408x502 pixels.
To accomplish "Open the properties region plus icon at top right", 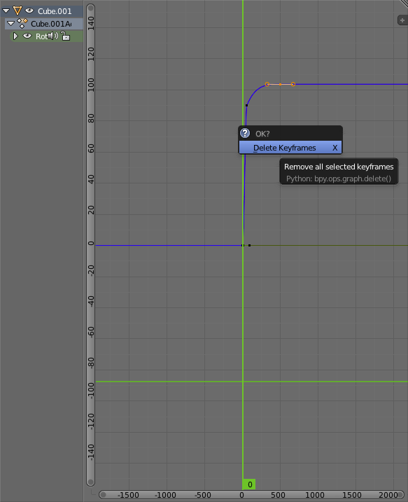I will pos(402,20).
